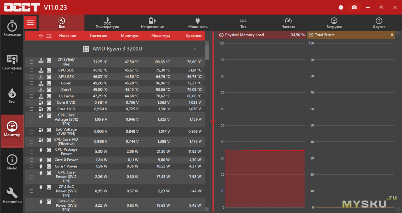Switch to the Ток tab

[x=243, y=23]
